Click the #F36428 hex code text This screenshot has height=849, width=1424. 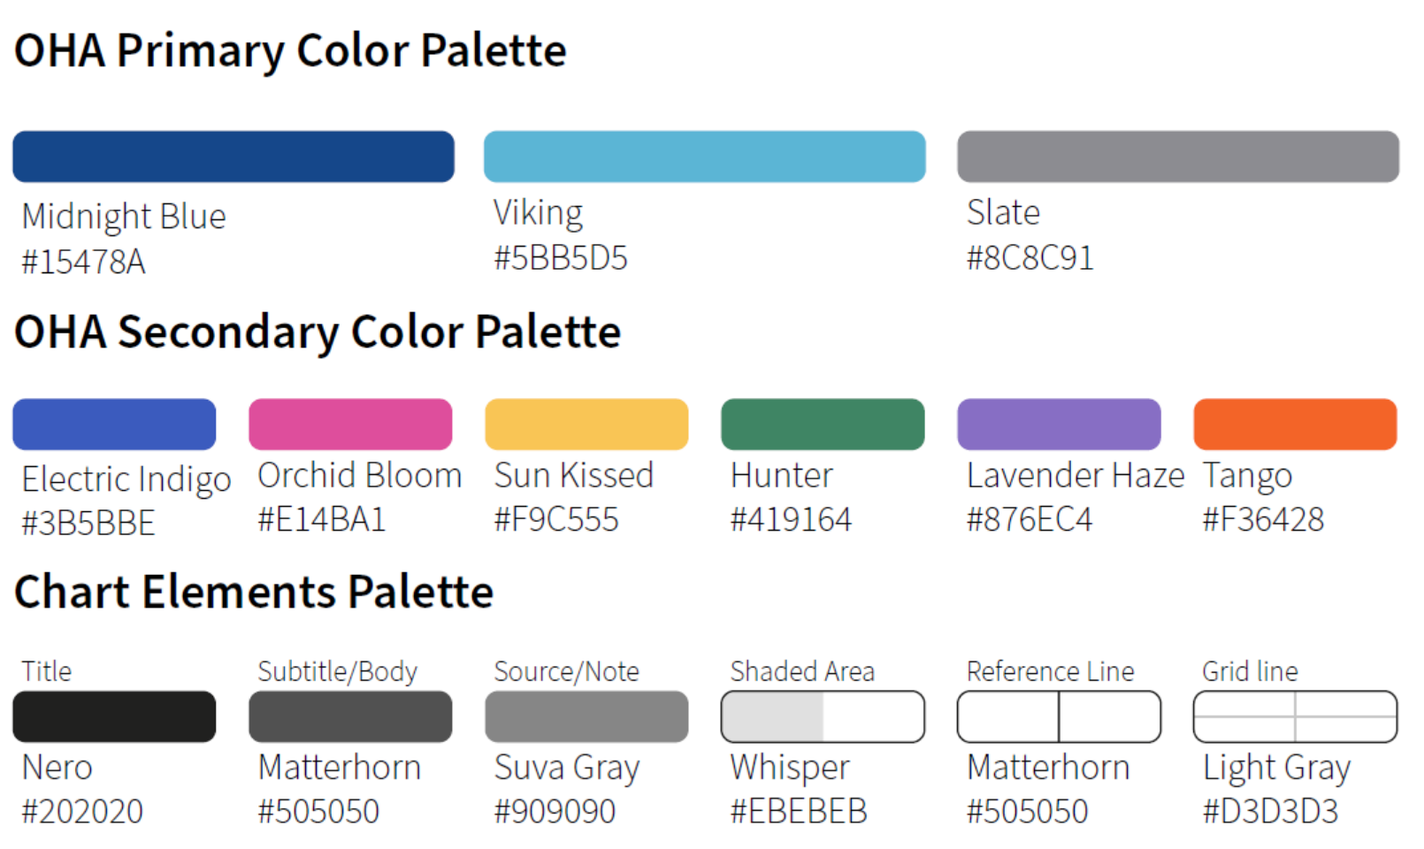point(1263,519)
